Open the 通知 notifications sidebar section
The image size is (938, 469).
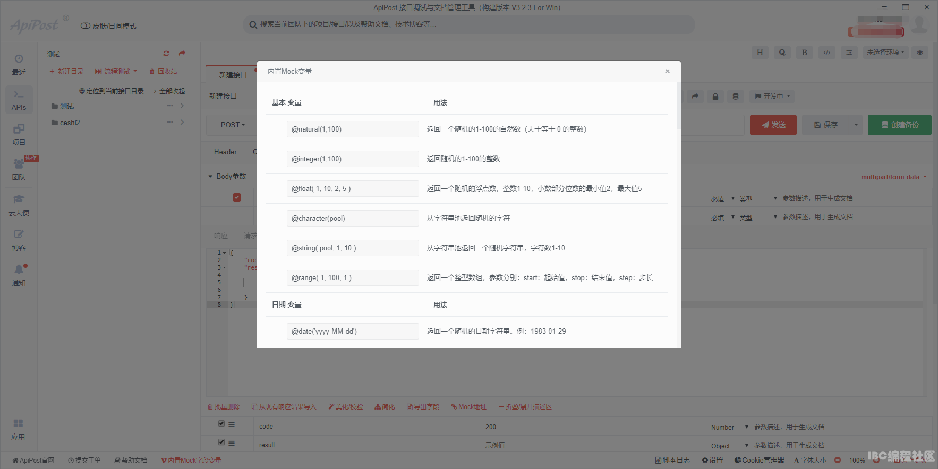pos(19,275)
